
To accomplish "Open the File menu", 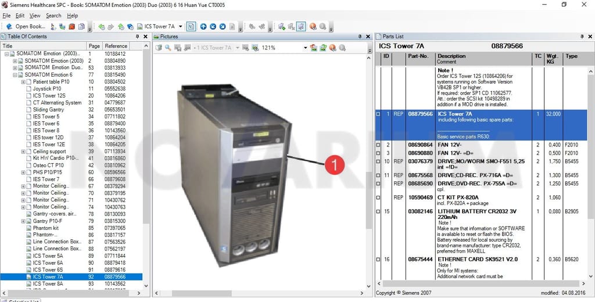I will click(x=6, y=16).
